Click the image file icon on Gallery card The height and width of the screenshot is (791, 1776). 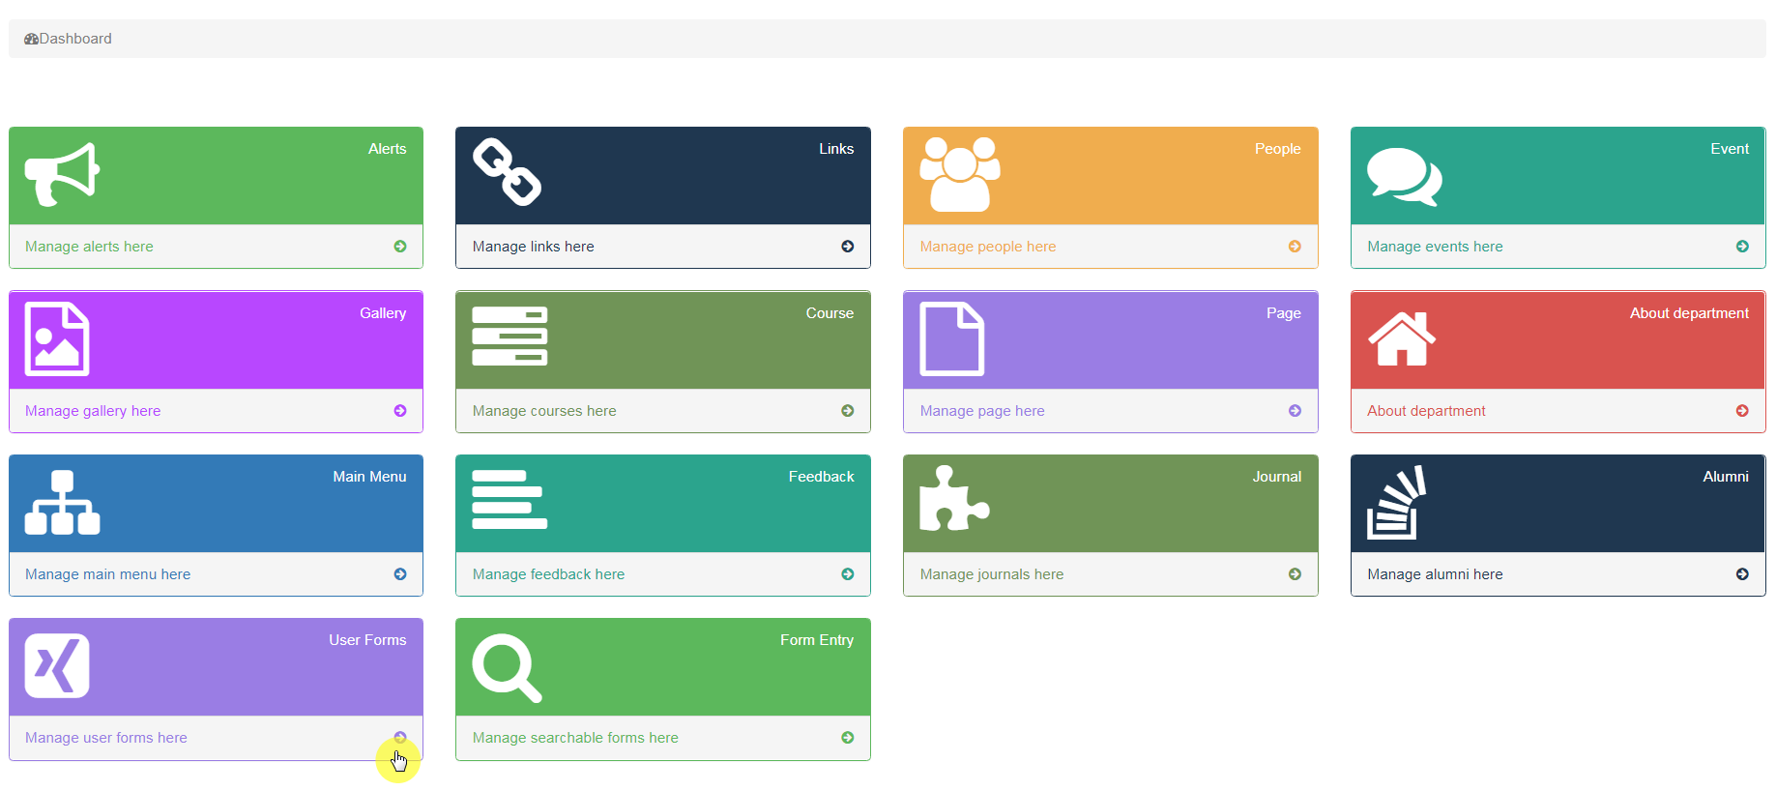point(57,339)
